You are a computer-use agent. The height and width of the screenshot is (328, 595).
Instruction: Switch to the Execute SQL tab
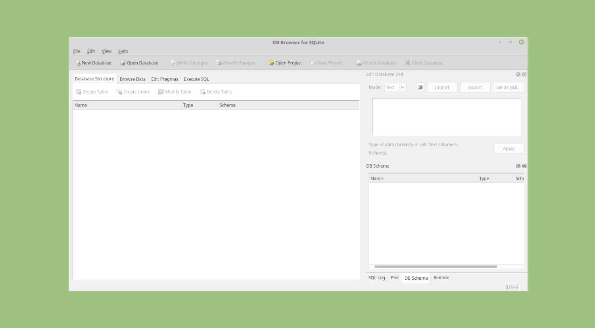(x=196, y=79)
